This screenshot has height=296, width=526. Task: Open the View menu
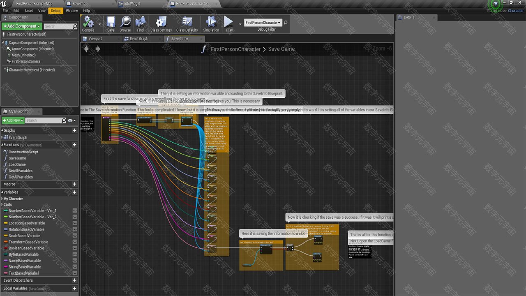coord(42,11)
